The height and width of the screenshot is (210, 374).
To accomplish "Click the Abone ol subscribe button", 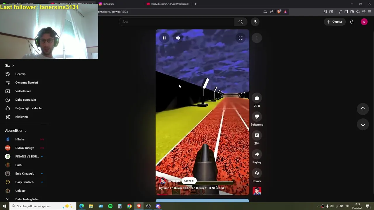I will [189, 181].
